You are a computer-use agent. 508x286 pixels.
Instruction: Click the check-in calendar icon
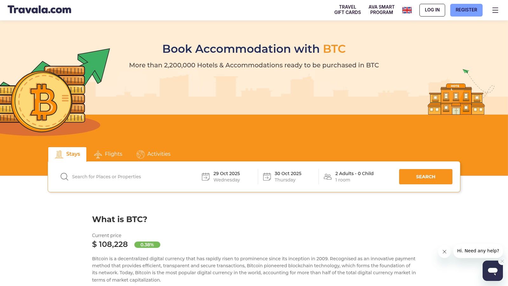206,177
